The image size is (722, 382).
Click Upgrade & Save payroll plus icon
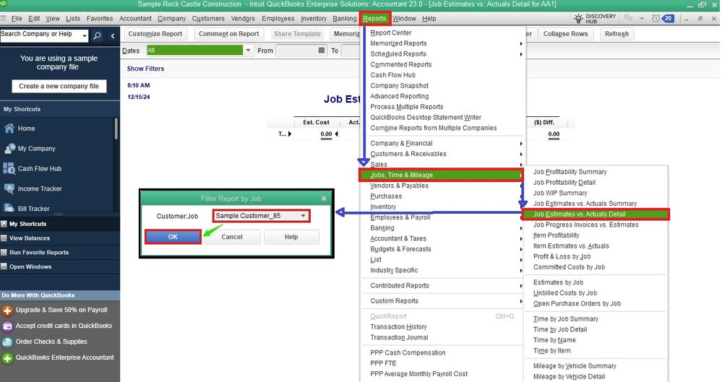pyautogui.click(x=7, y=311)
